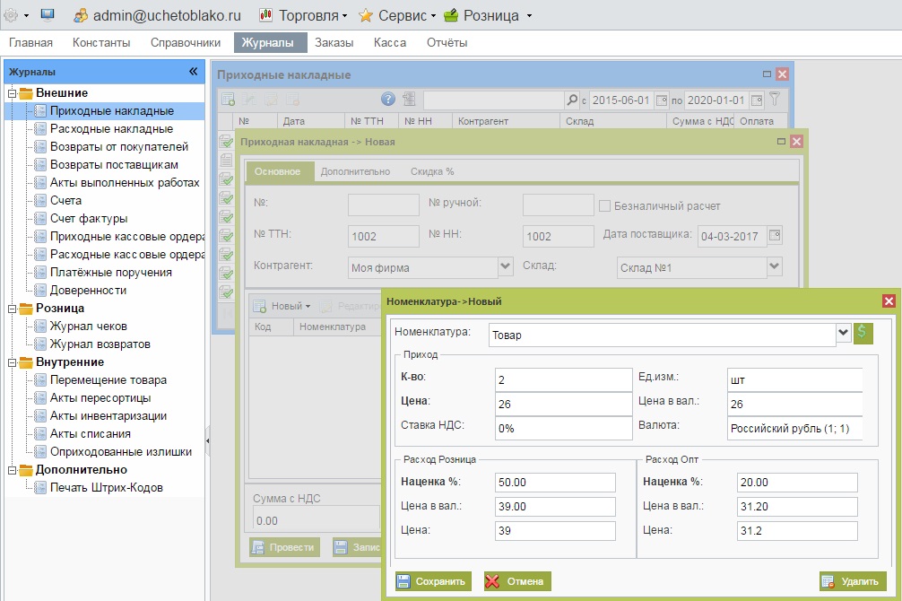Screen dimensions: 902x601
Task: Click the search magnifier icon
Action: 572,100
